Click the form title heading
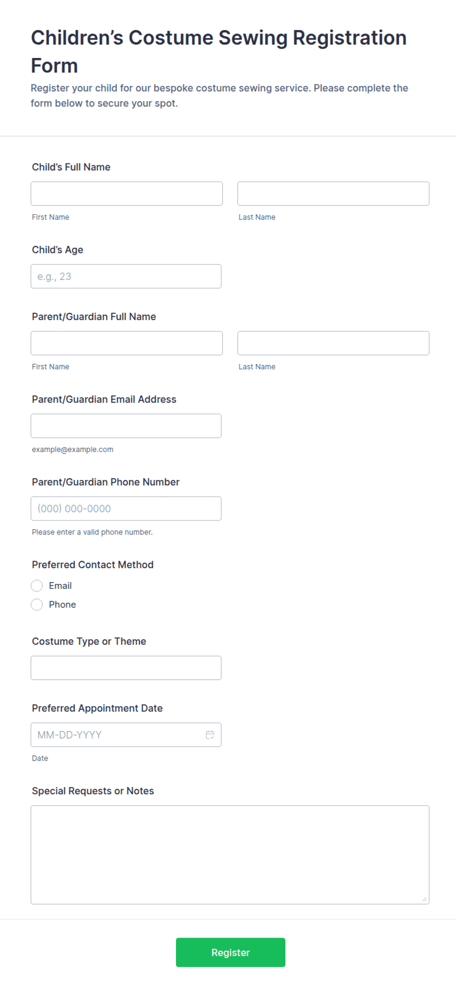Screen dimensions: 456x991 [219, 51]
